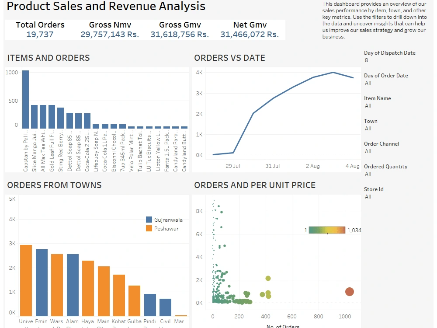This screenshot has height=328, width=437.
Task: Click the Net Gmv value
Action: pyautogui.click(x=250, y=33)
